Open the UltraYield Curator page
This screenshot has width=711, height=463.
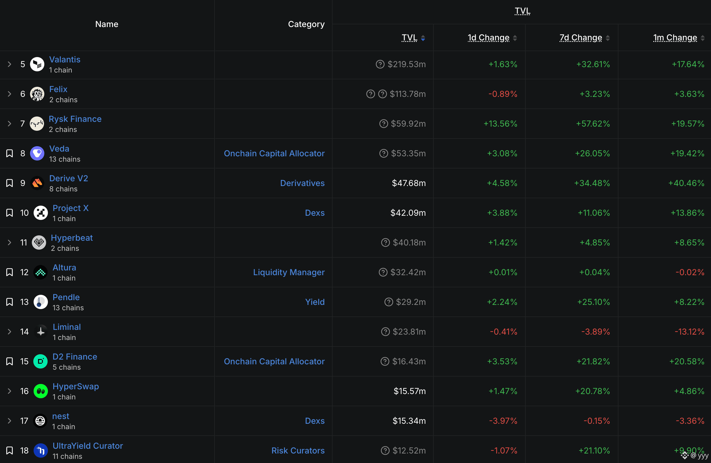(88, 446)
